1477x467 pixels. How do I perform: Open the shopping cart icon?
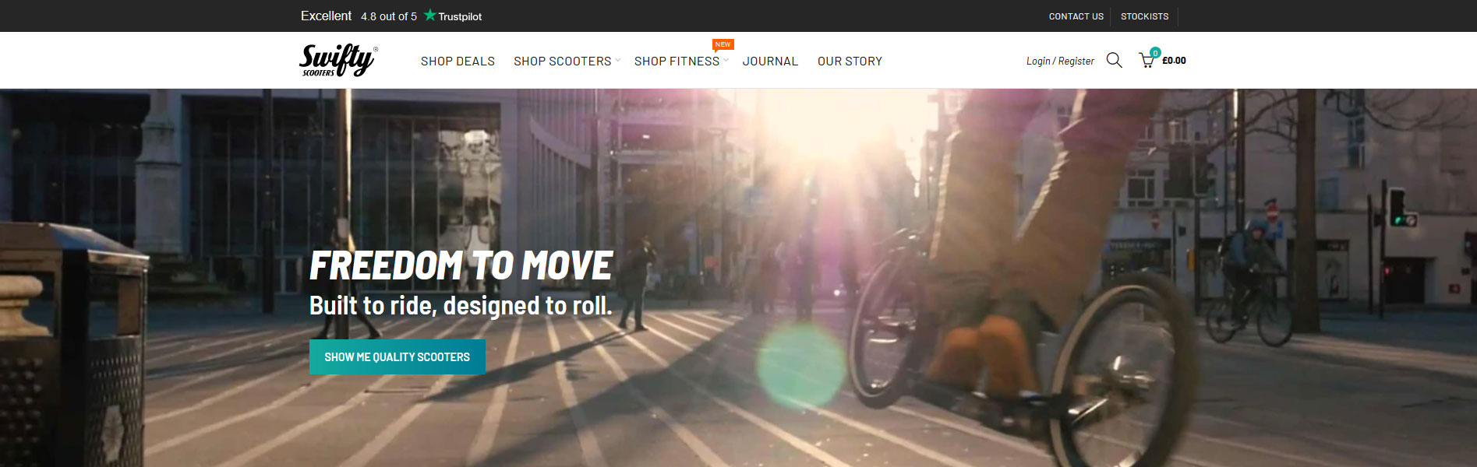click(x=1147, y=61)
